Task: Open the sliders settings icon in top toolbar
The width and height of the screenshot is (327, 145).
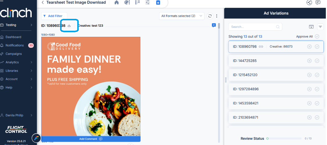Action: [148, 3]
